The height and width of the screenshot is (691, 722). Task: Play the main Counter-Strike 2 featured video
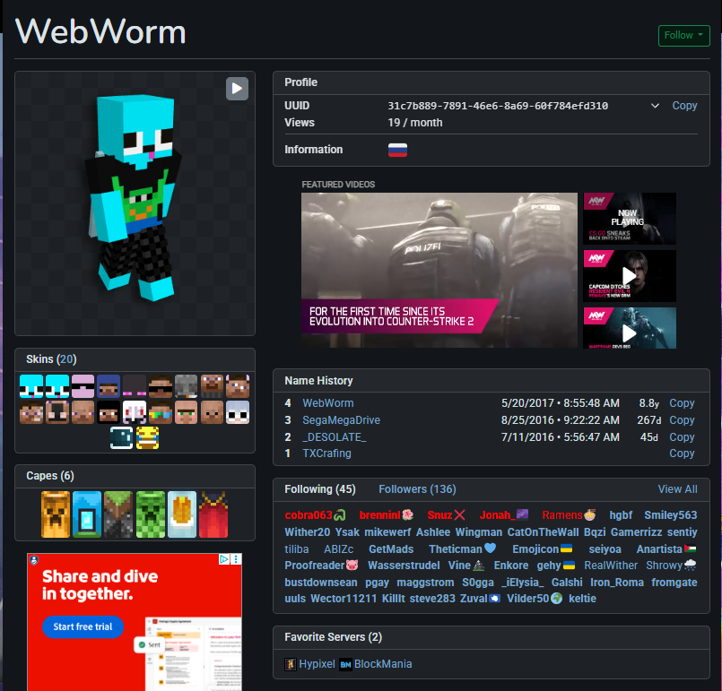pyautogui.click(x=439, y=270)
